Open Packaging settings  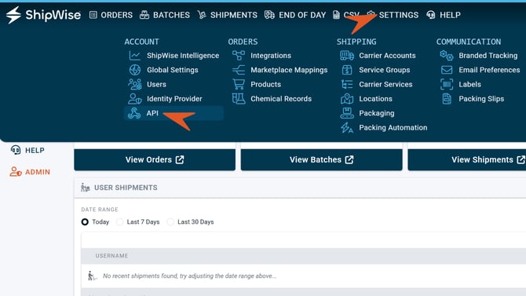377,113
